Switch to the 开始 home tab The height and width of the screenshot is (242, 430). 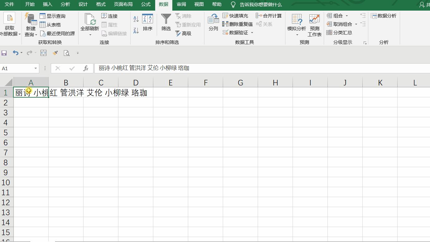[30, 4]
